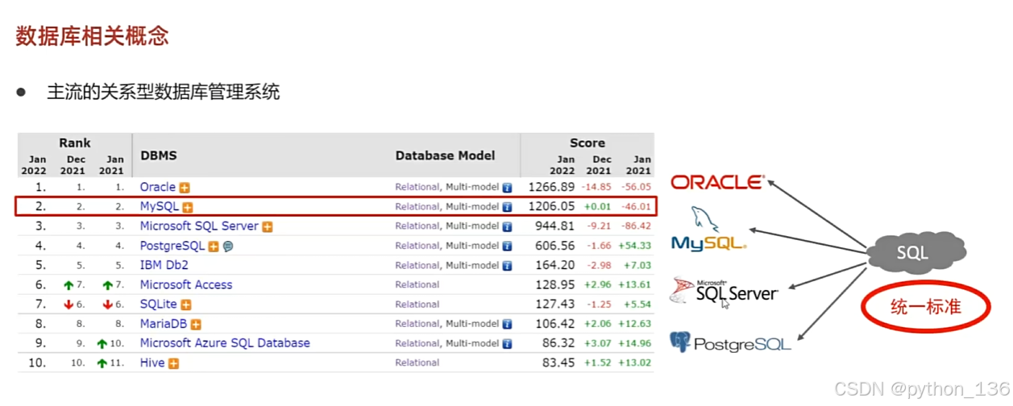The width and height of the screenshot is (1013, 406).
Task: Click the bullet text 主流的关系型数据库管理系统
Action: 163,92
